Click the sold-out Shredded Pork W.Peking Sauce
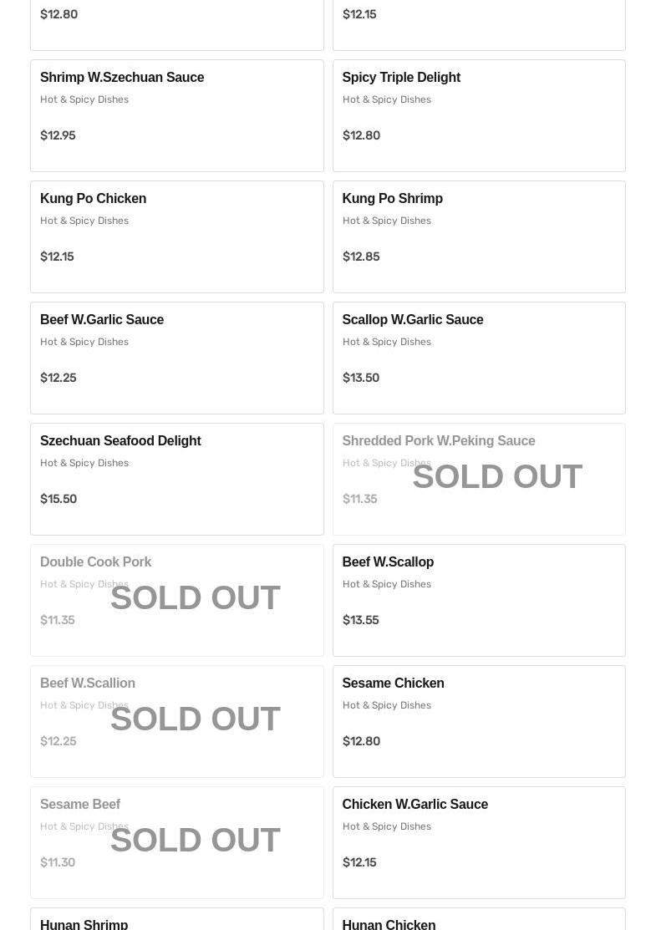Viewport: 656px width, 930px height. tap(478, 479)
